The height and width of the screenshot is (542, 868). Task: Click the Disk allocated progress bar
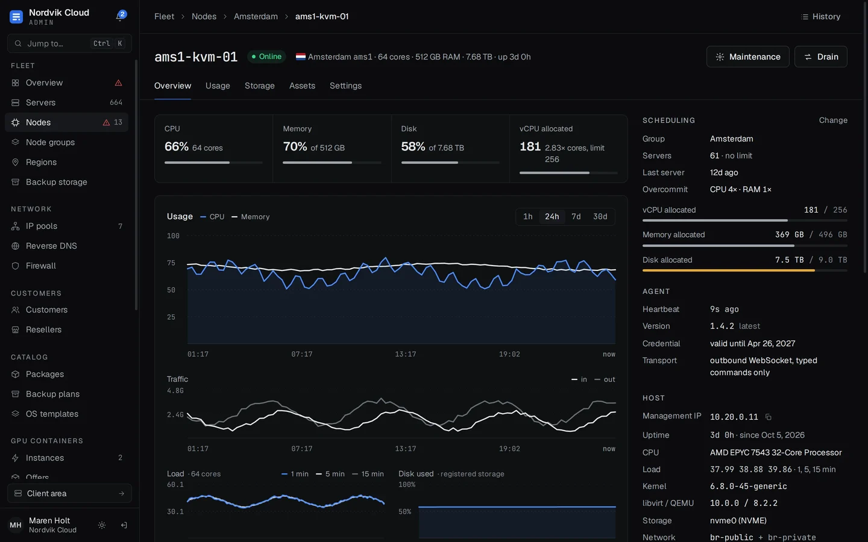(x=744, y=270)
